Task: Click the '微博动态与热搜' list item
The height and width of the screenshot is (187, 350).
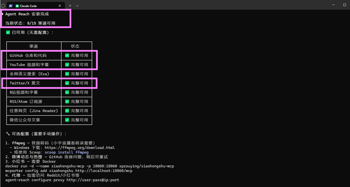Action: tap(57, 157)
